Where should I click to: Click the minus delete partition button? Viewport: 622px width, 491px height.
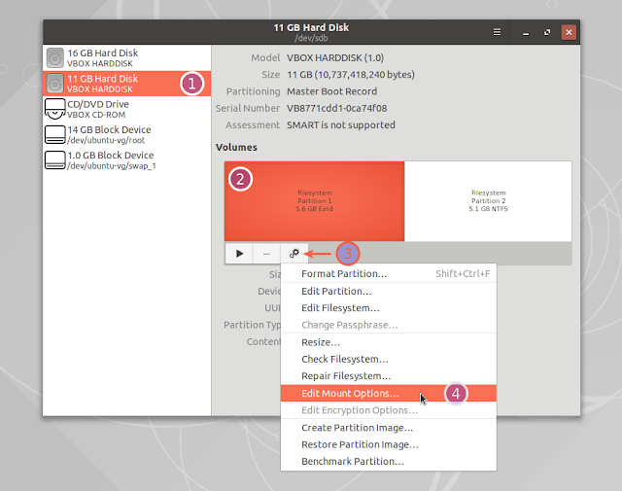(267, 253)
